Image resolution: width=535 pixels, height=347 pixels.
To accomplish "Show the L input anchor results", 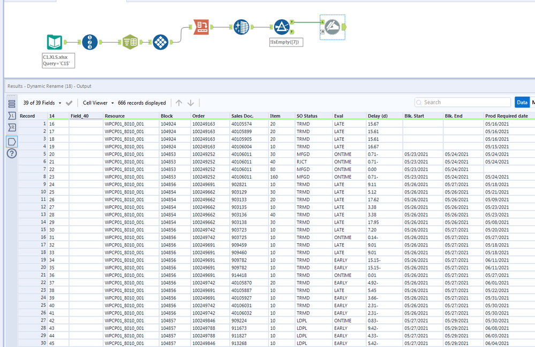I will (x=12, y=116).
